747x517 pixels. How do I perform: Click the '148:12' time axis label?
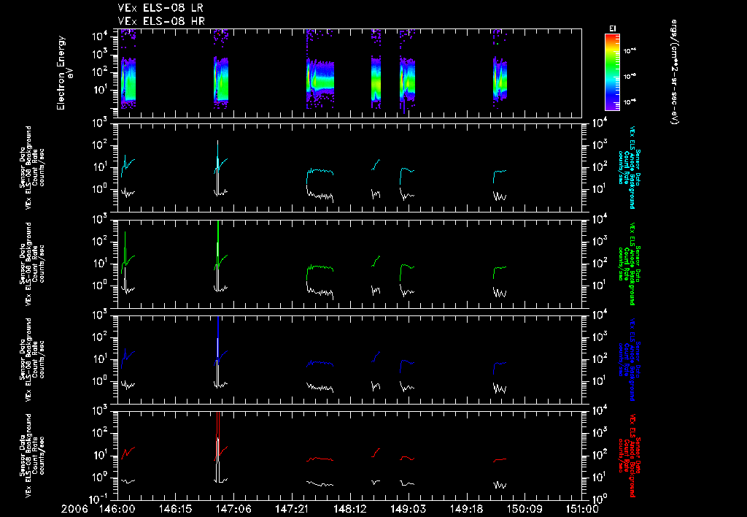click(x=349, y=510)
